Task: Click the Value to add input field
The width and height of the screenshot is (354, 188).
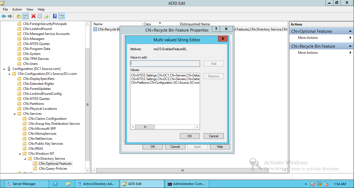Action: tap(165, 63)
